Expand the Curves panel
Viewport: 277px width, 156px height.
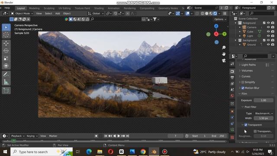[246, 76]
